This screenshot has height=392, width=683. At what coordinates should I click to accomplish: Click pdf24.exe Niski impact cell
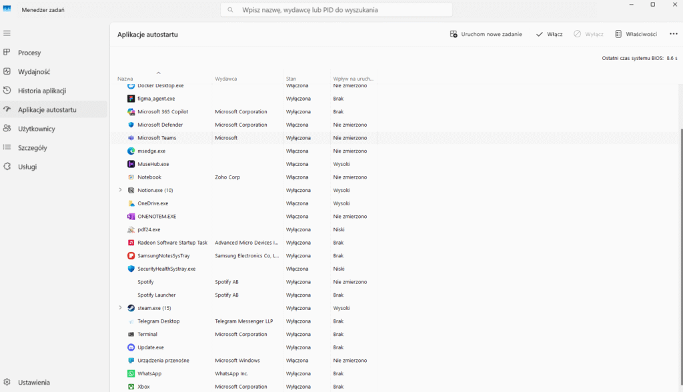pos(339,229)
